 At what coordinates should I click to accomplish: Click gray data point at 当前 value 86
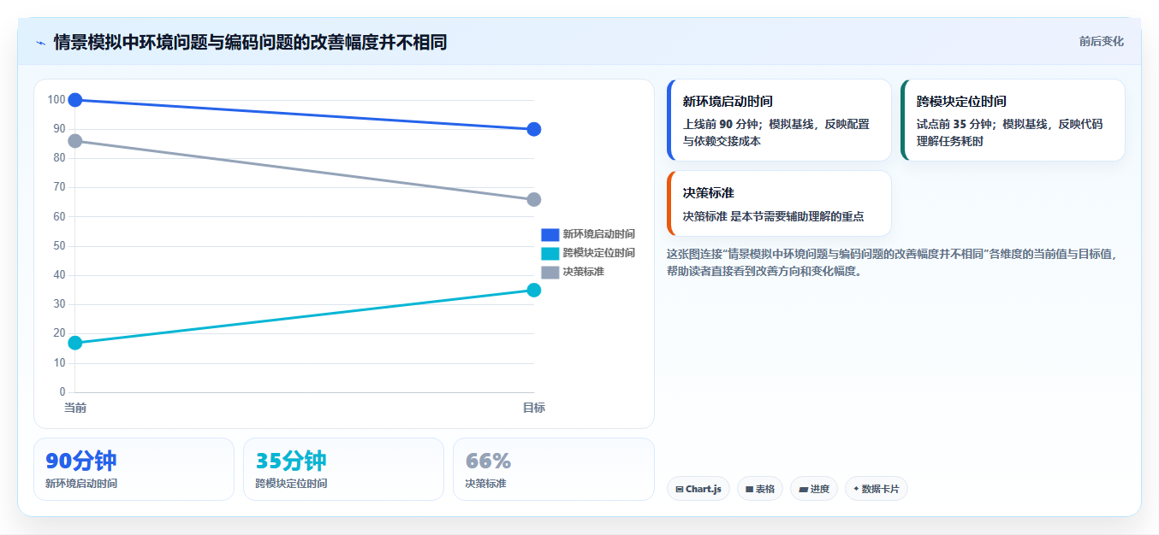click(75, 141)
